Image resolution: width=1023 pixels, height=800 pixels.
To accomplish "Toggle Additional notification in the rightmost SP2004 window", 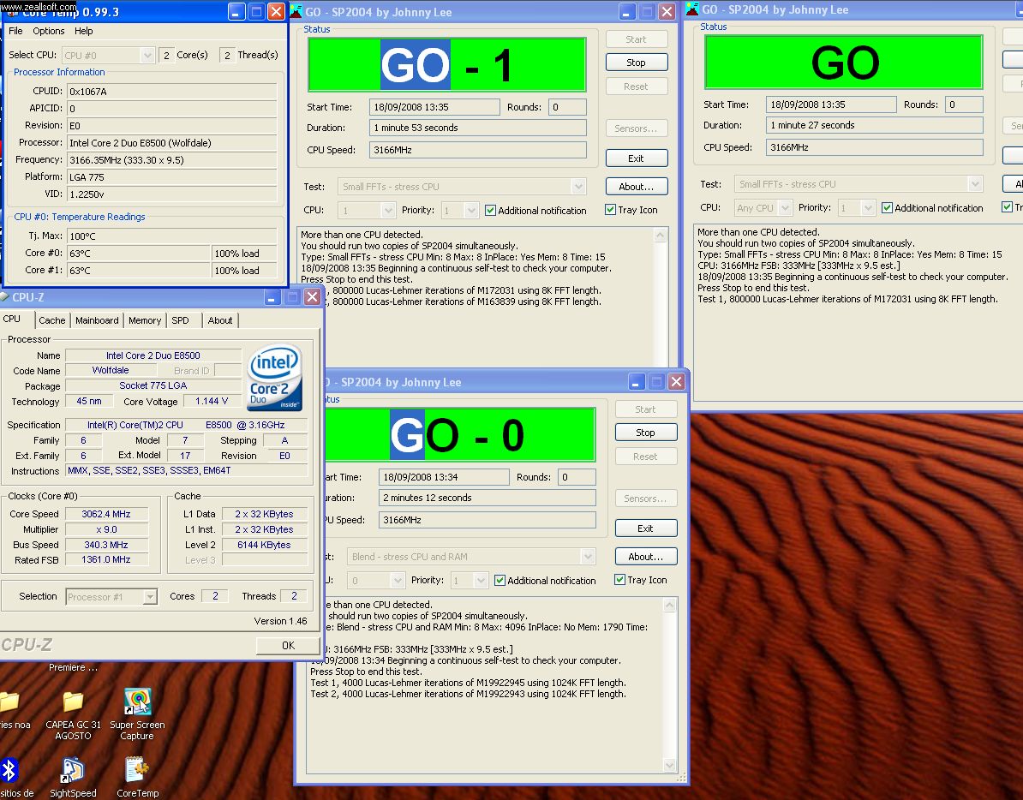I will (x=887, y=208).
